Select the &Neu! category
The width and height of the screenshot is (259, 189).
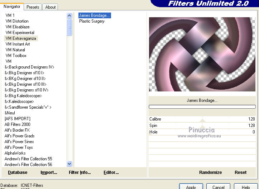click(10, 113)
